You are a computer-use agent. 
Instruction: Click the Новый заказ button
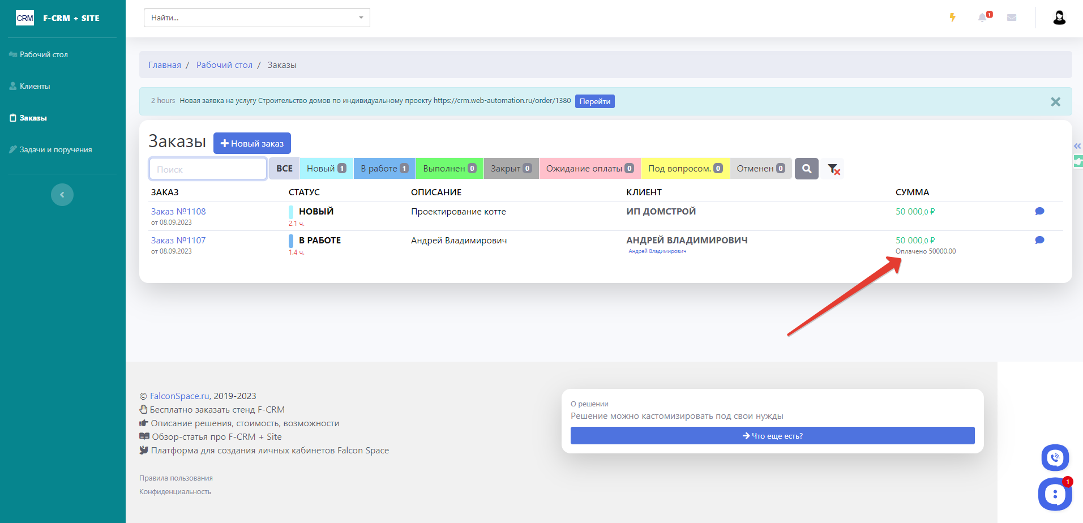point(252,143)
